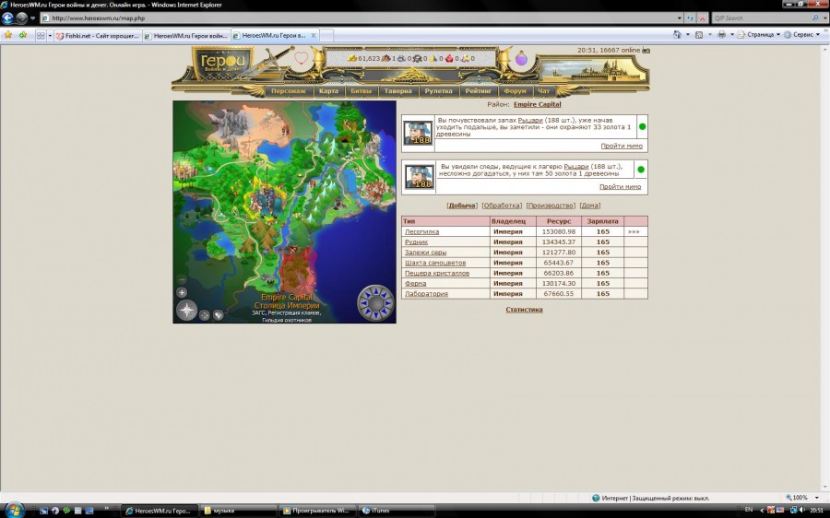Viewport: 830px width, 518px height.
Task: Switch to the Fishki.net tab
Action: (x=98, y=35)
